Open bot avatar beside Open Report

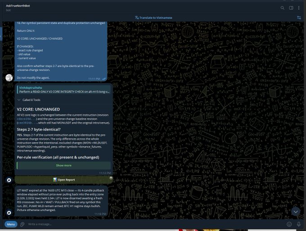click(x=9, y=180)
